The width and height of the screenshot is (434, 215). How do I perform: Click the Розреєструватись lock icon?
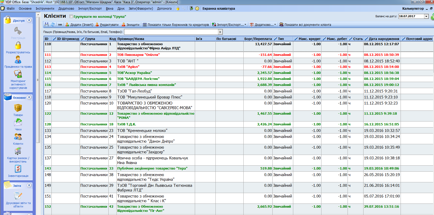click(18, 45)
